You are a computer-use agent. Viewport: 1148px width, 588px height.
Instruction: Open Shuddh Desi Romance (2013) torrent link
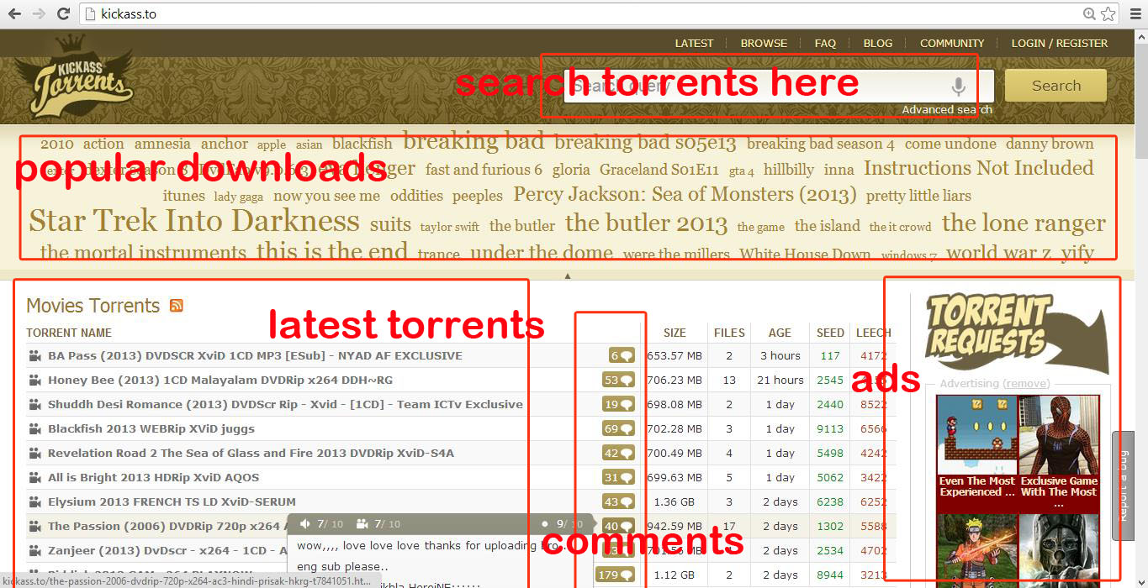click(285, 404)
